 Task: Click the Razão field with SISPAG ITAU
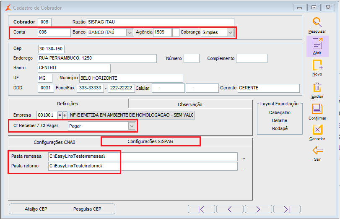[161, 22]
